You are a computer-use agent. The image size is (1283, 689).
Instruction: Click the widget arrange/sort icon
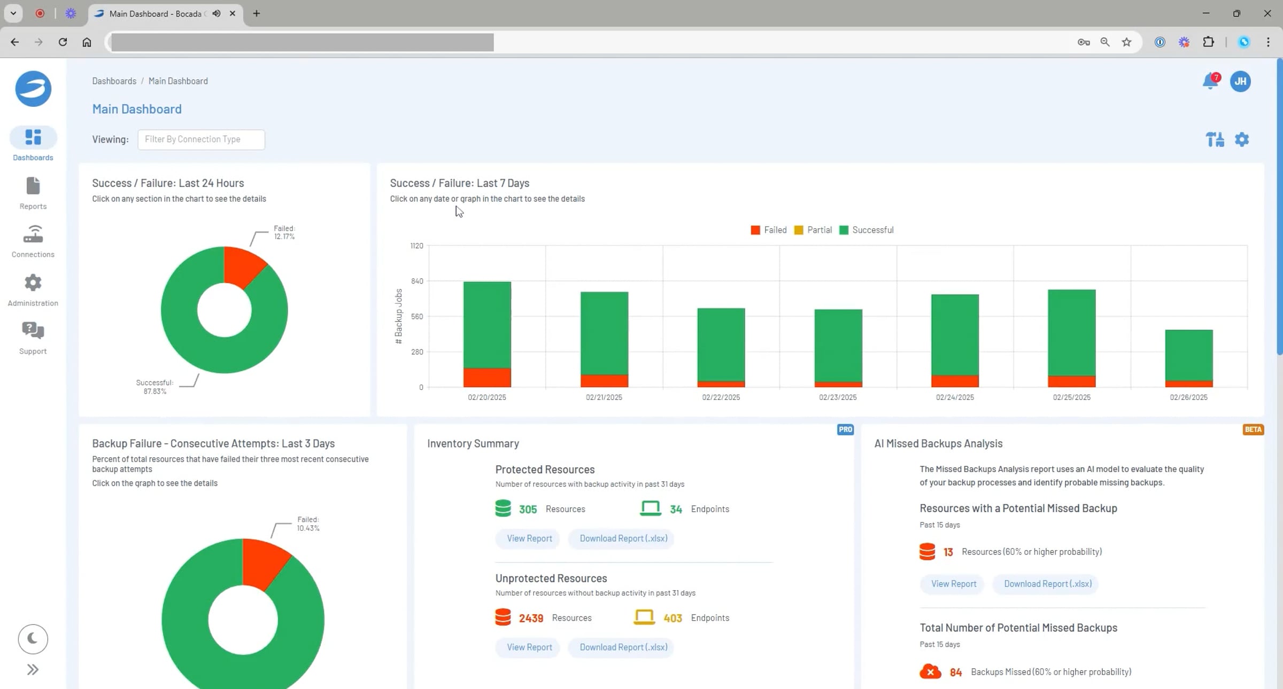(1215, 139)
